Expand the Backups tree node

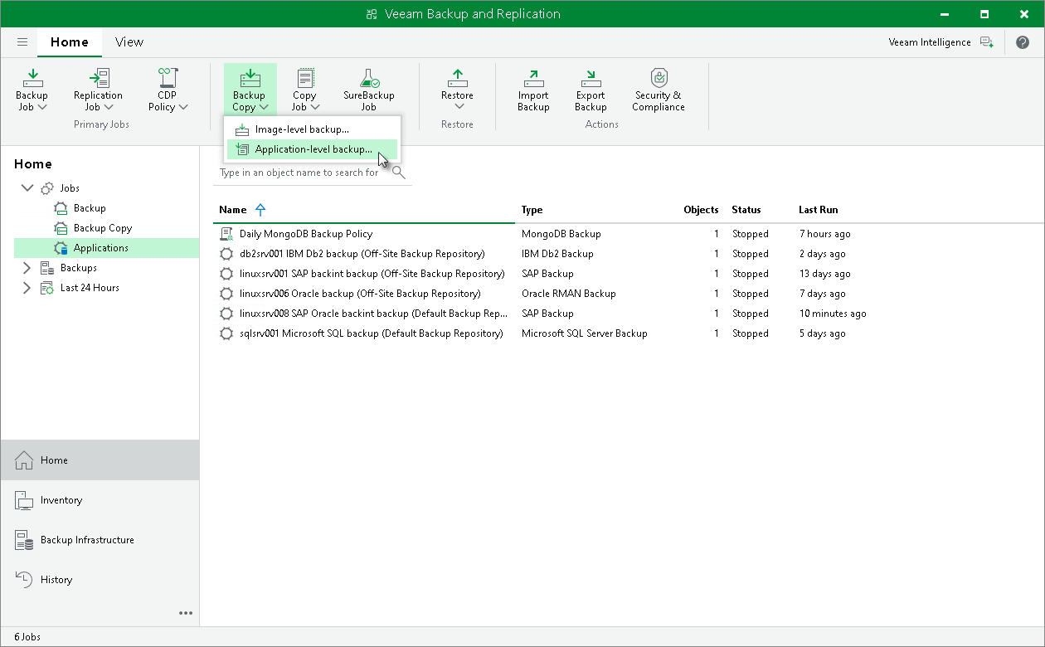pos(27,268)
